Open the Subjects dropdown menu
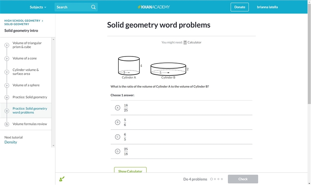Image resolution: width=311 pixels, height=185 pixels. [x=38, y=7]
